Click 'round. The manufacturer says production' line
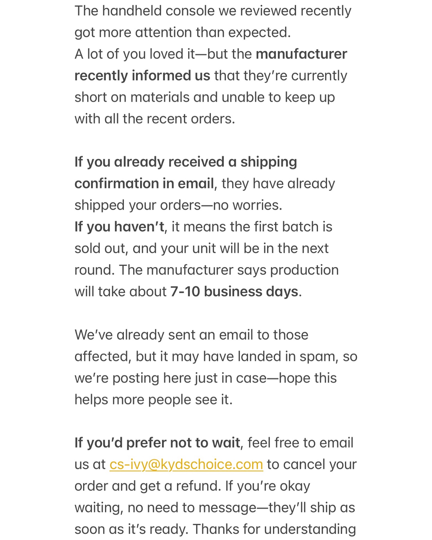432x540 pixels. coord(206,270)
